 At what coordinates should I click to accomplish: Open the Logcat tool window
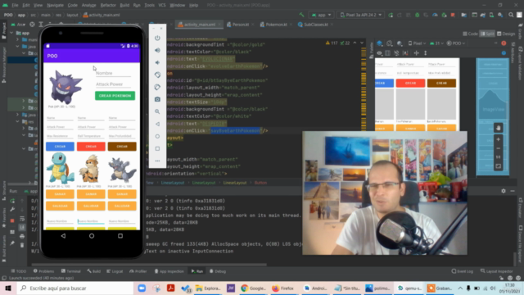click(x=115, y=271)
